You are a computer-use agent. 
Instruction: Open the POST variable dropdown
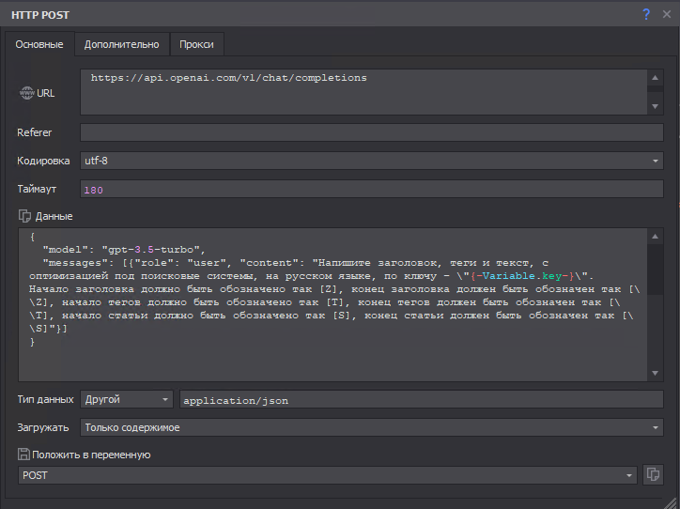(x=328, y=475)
